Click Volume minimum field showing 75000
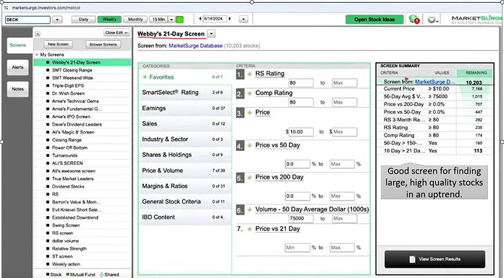 (x=301, y=219)
